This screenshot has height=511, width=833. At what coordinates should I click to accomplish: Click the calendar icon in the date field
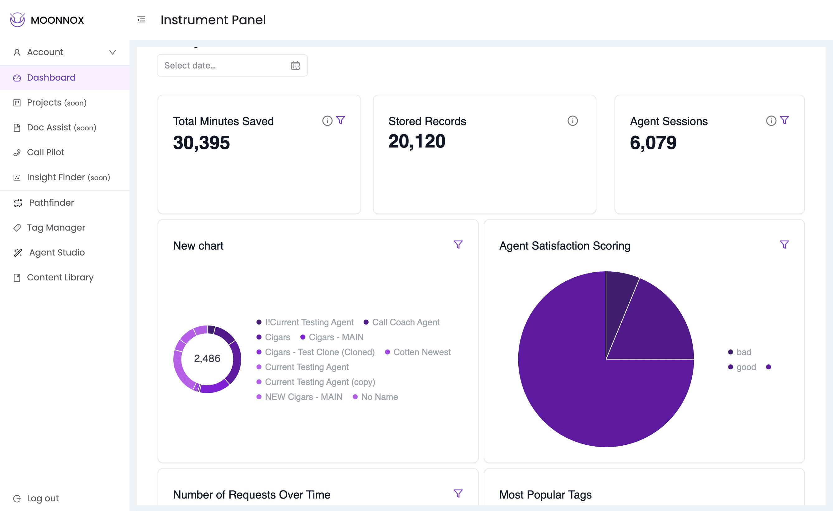coord(295,65)
